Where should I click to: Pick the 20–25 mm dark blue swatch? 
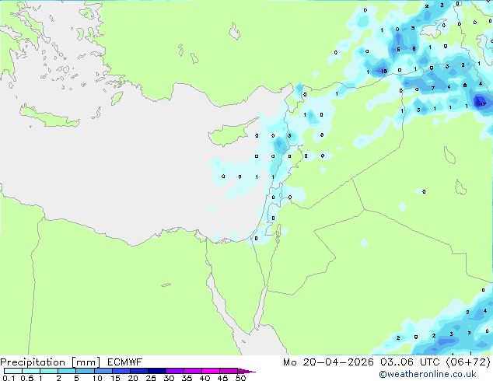click(139, 371)
